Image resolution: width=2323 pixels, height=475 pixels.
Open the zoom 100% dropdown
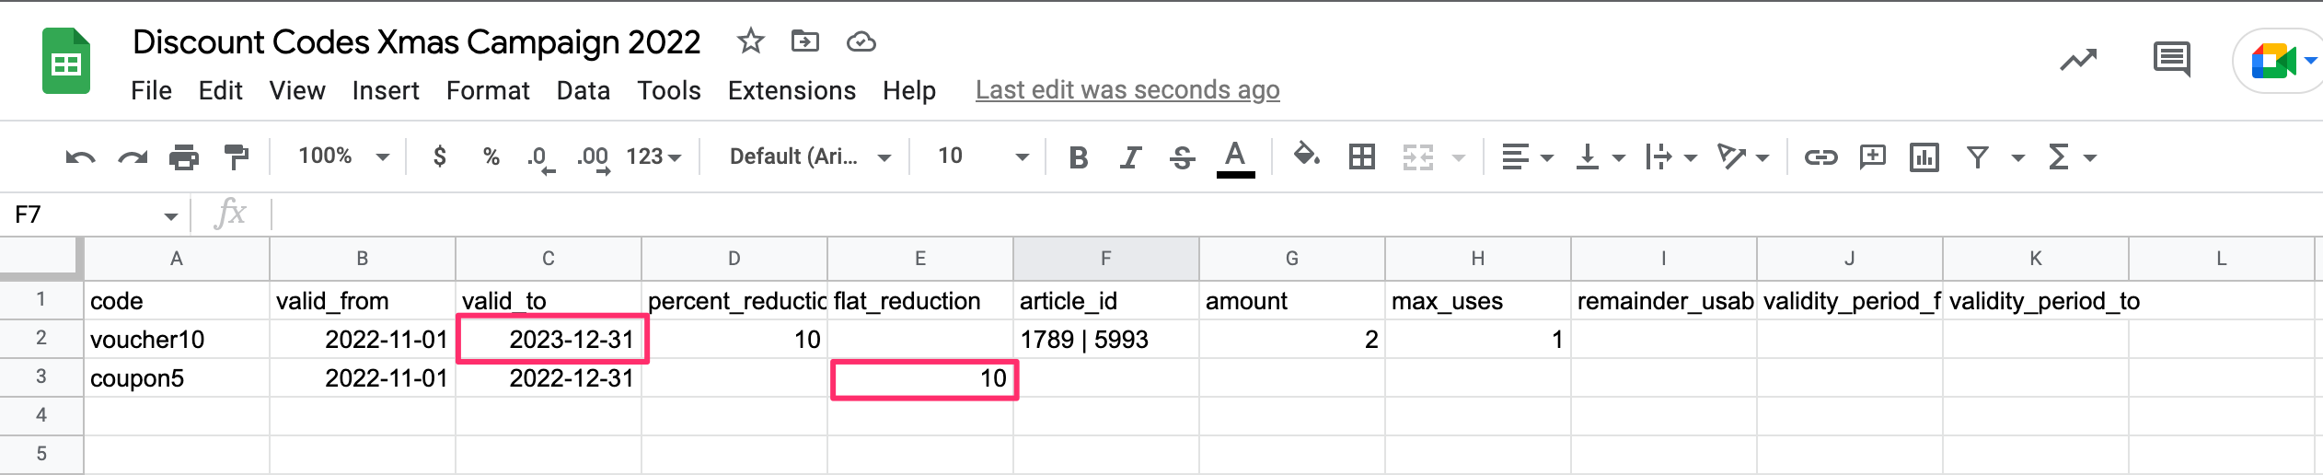(342, 156)
